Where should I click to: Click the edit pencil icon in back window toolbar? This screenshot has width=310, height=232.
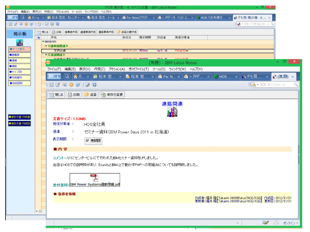click(x=15, y=24)
